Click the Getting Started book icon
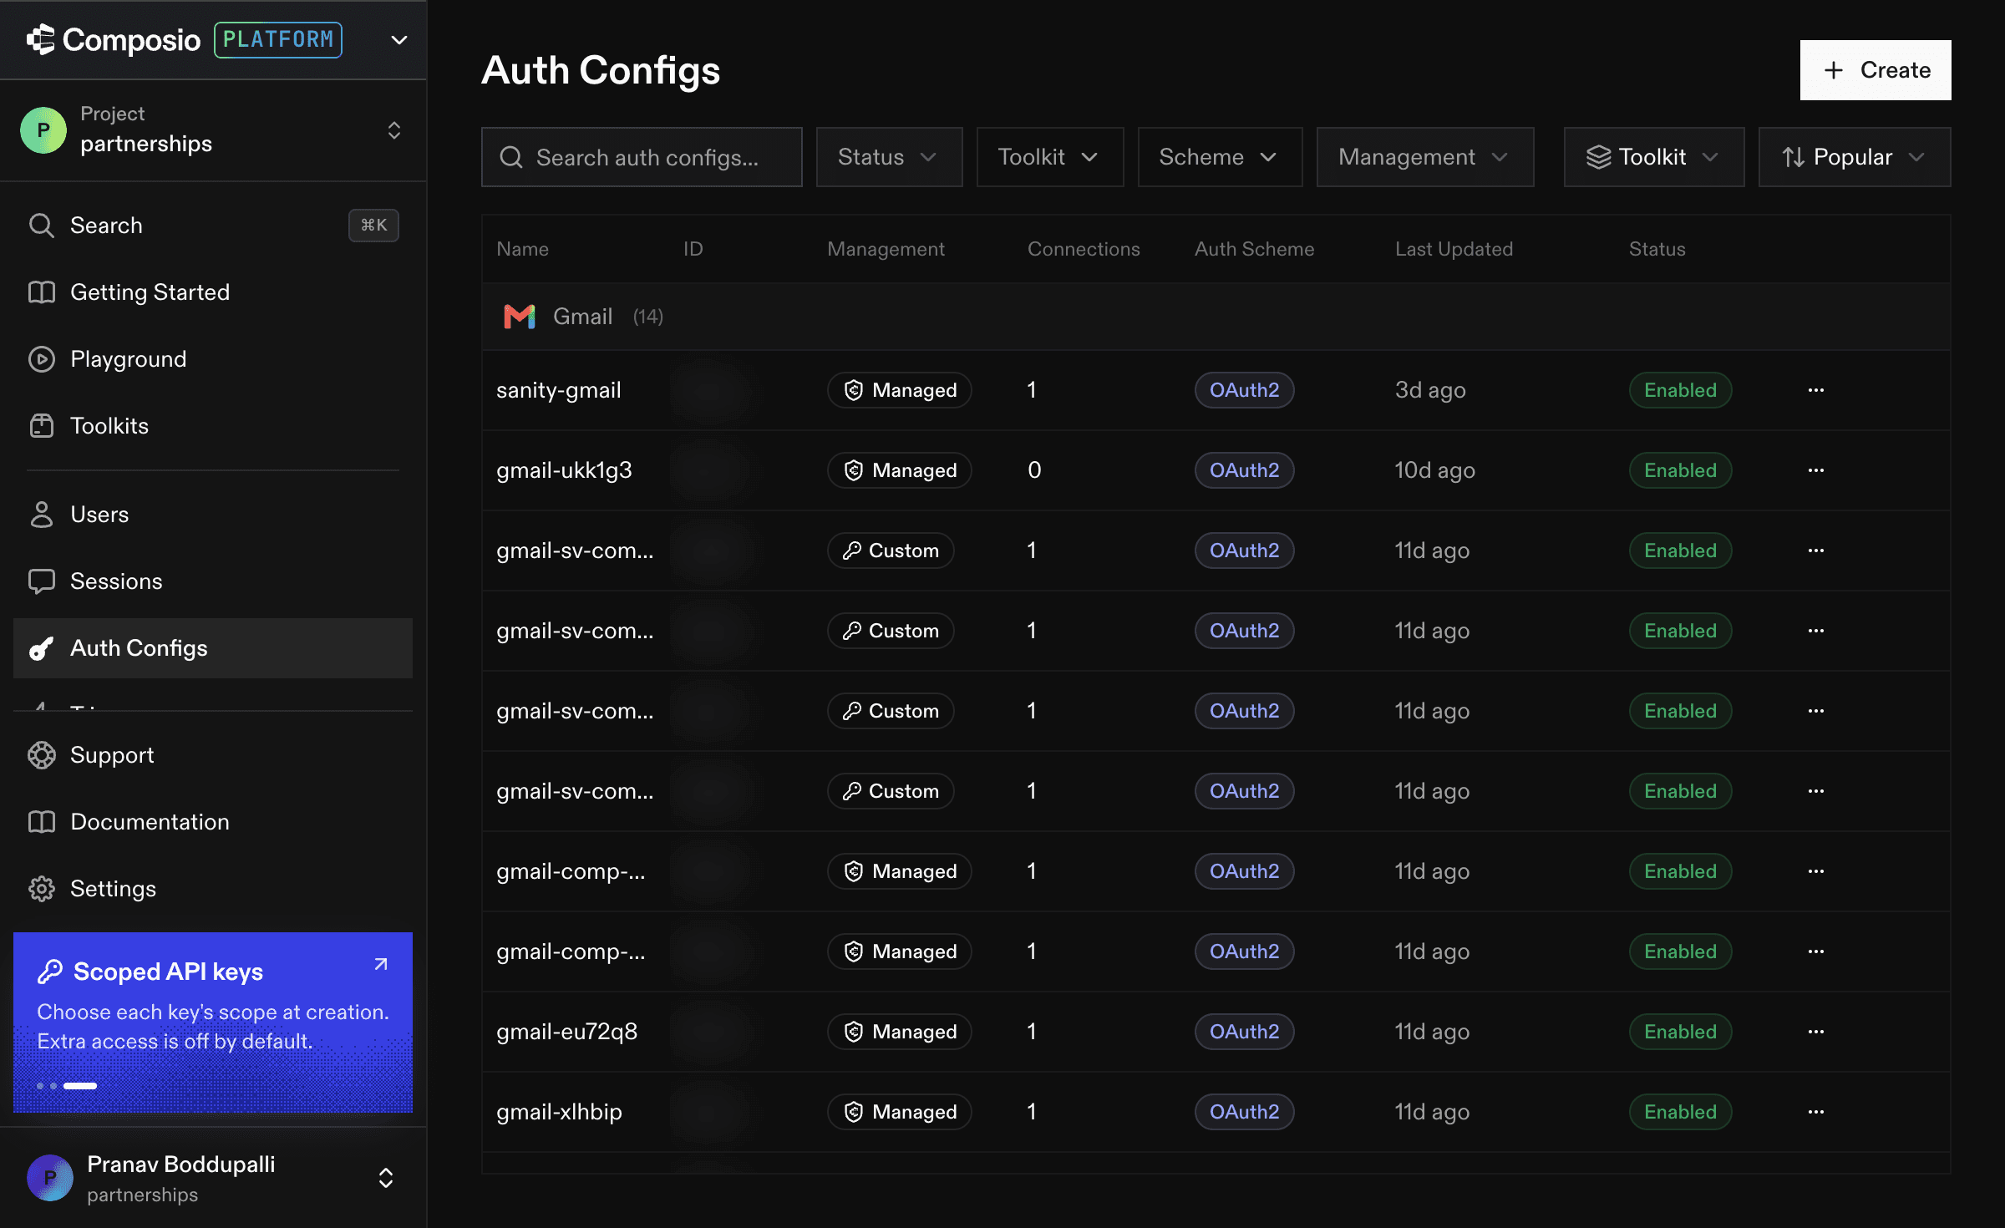Image resolution: width=2005 pixels, height=1228 pixels. (x=41, y=292)
